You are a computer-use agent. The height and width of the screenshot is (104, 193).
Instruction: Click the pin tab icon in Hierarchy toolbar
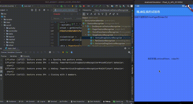click(110, 14)
